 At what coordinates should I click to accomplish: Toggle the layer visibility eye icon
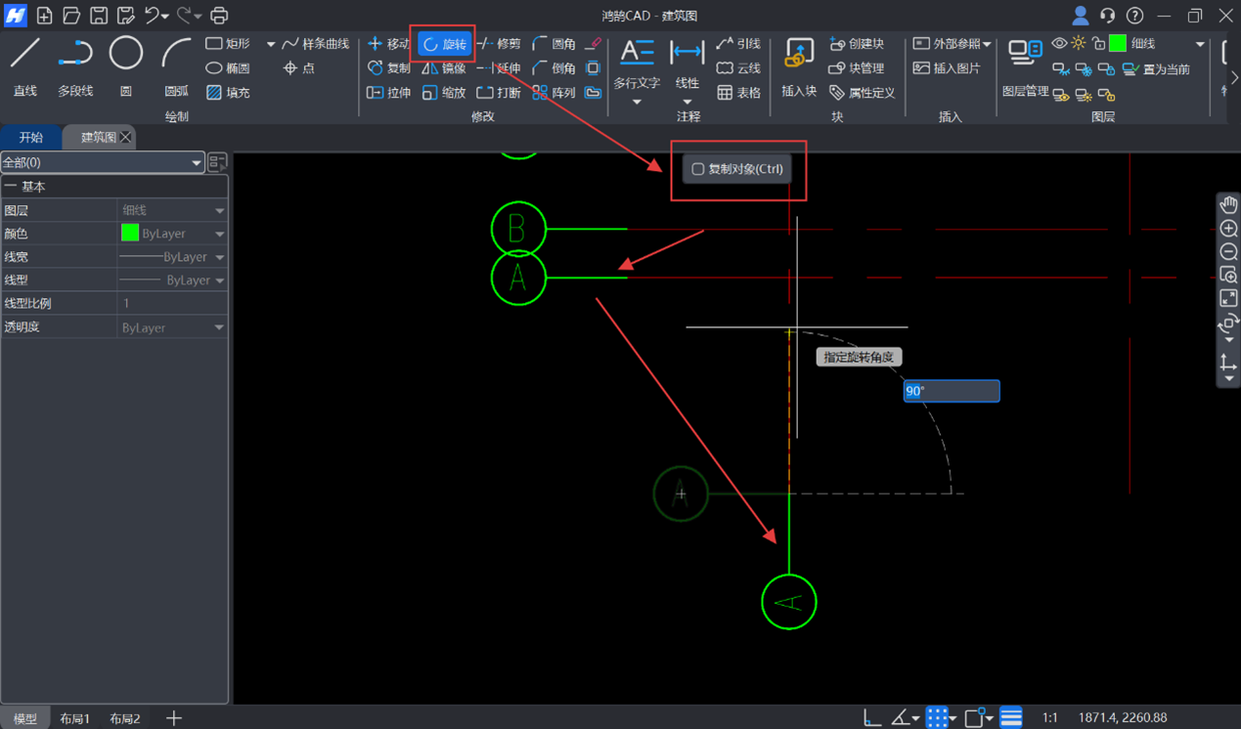pos(1059,44)
